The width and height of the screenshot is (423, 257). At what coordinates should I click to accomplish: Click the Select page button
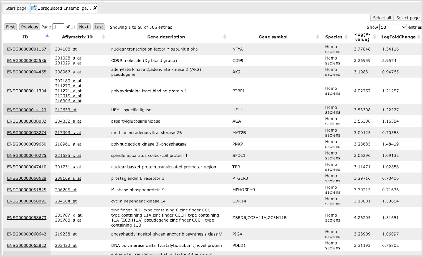tap(408, 18)
